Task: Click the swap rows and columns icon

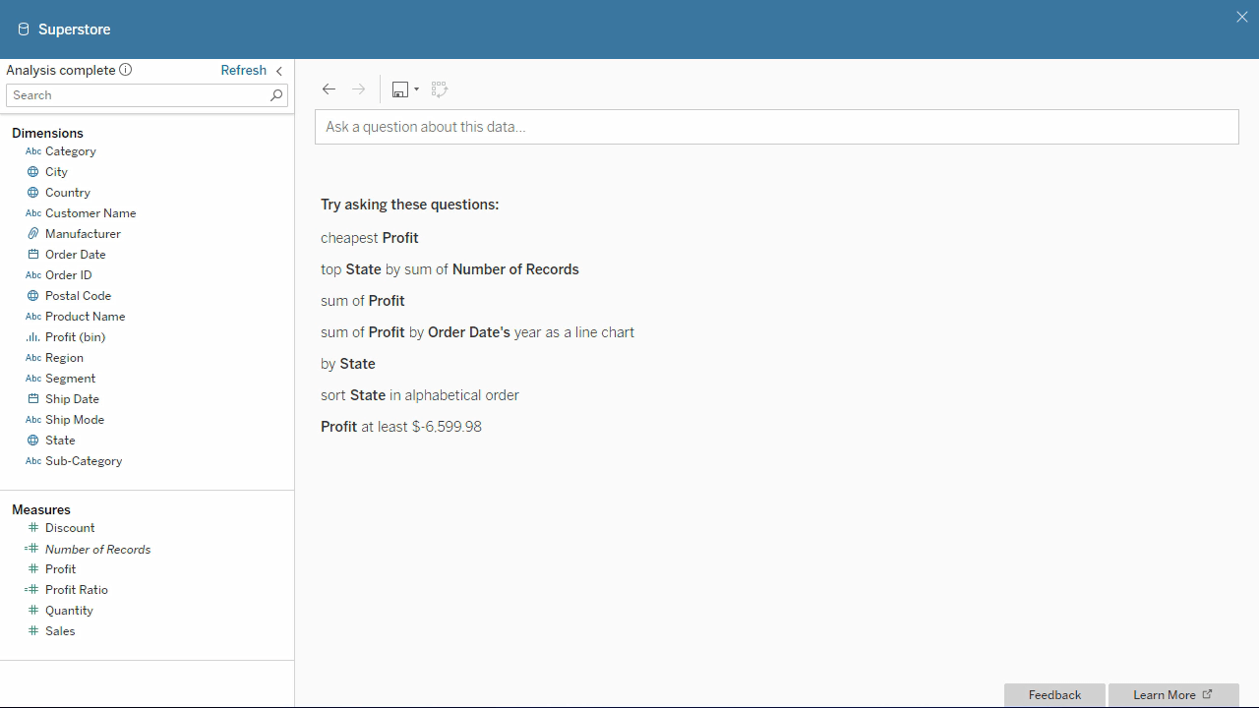Action: click(440, 89)
